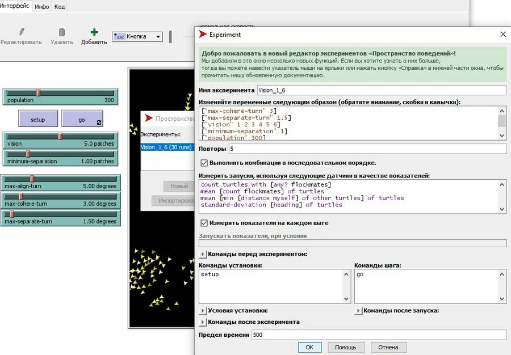Expand Условия установки section

click(x=203, y=311)
